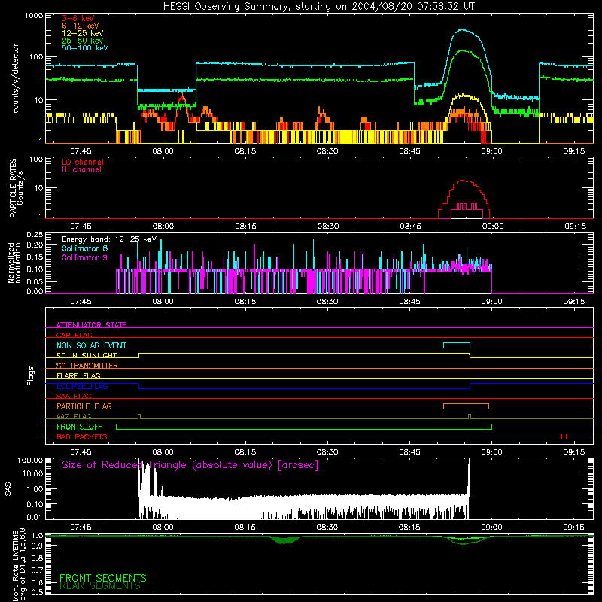Click the ECLIPSE FLAG label

[82, 386]
